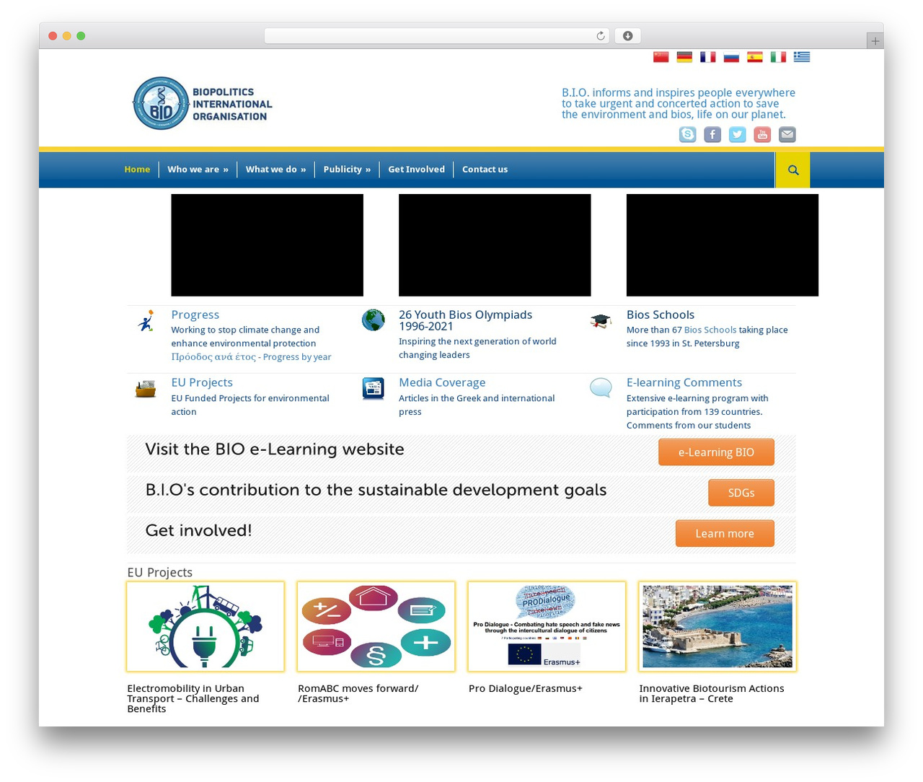Click the BIO organisation logo
The height and width of the screenshot is (782, 923).
pos(203,104)
